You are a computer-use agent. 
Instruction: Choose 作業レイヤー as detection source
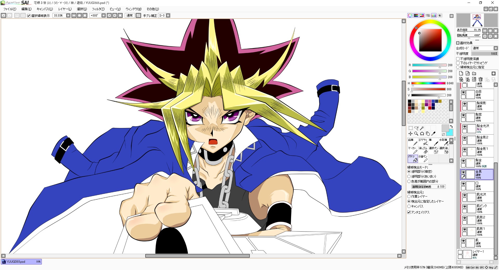(409, 197)
